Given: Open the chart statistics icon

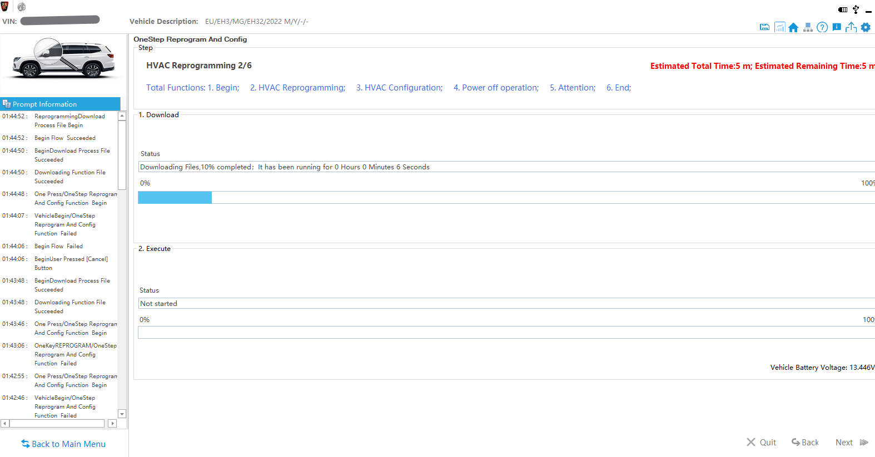Looking at the screenshot, I should coord(779,27).
